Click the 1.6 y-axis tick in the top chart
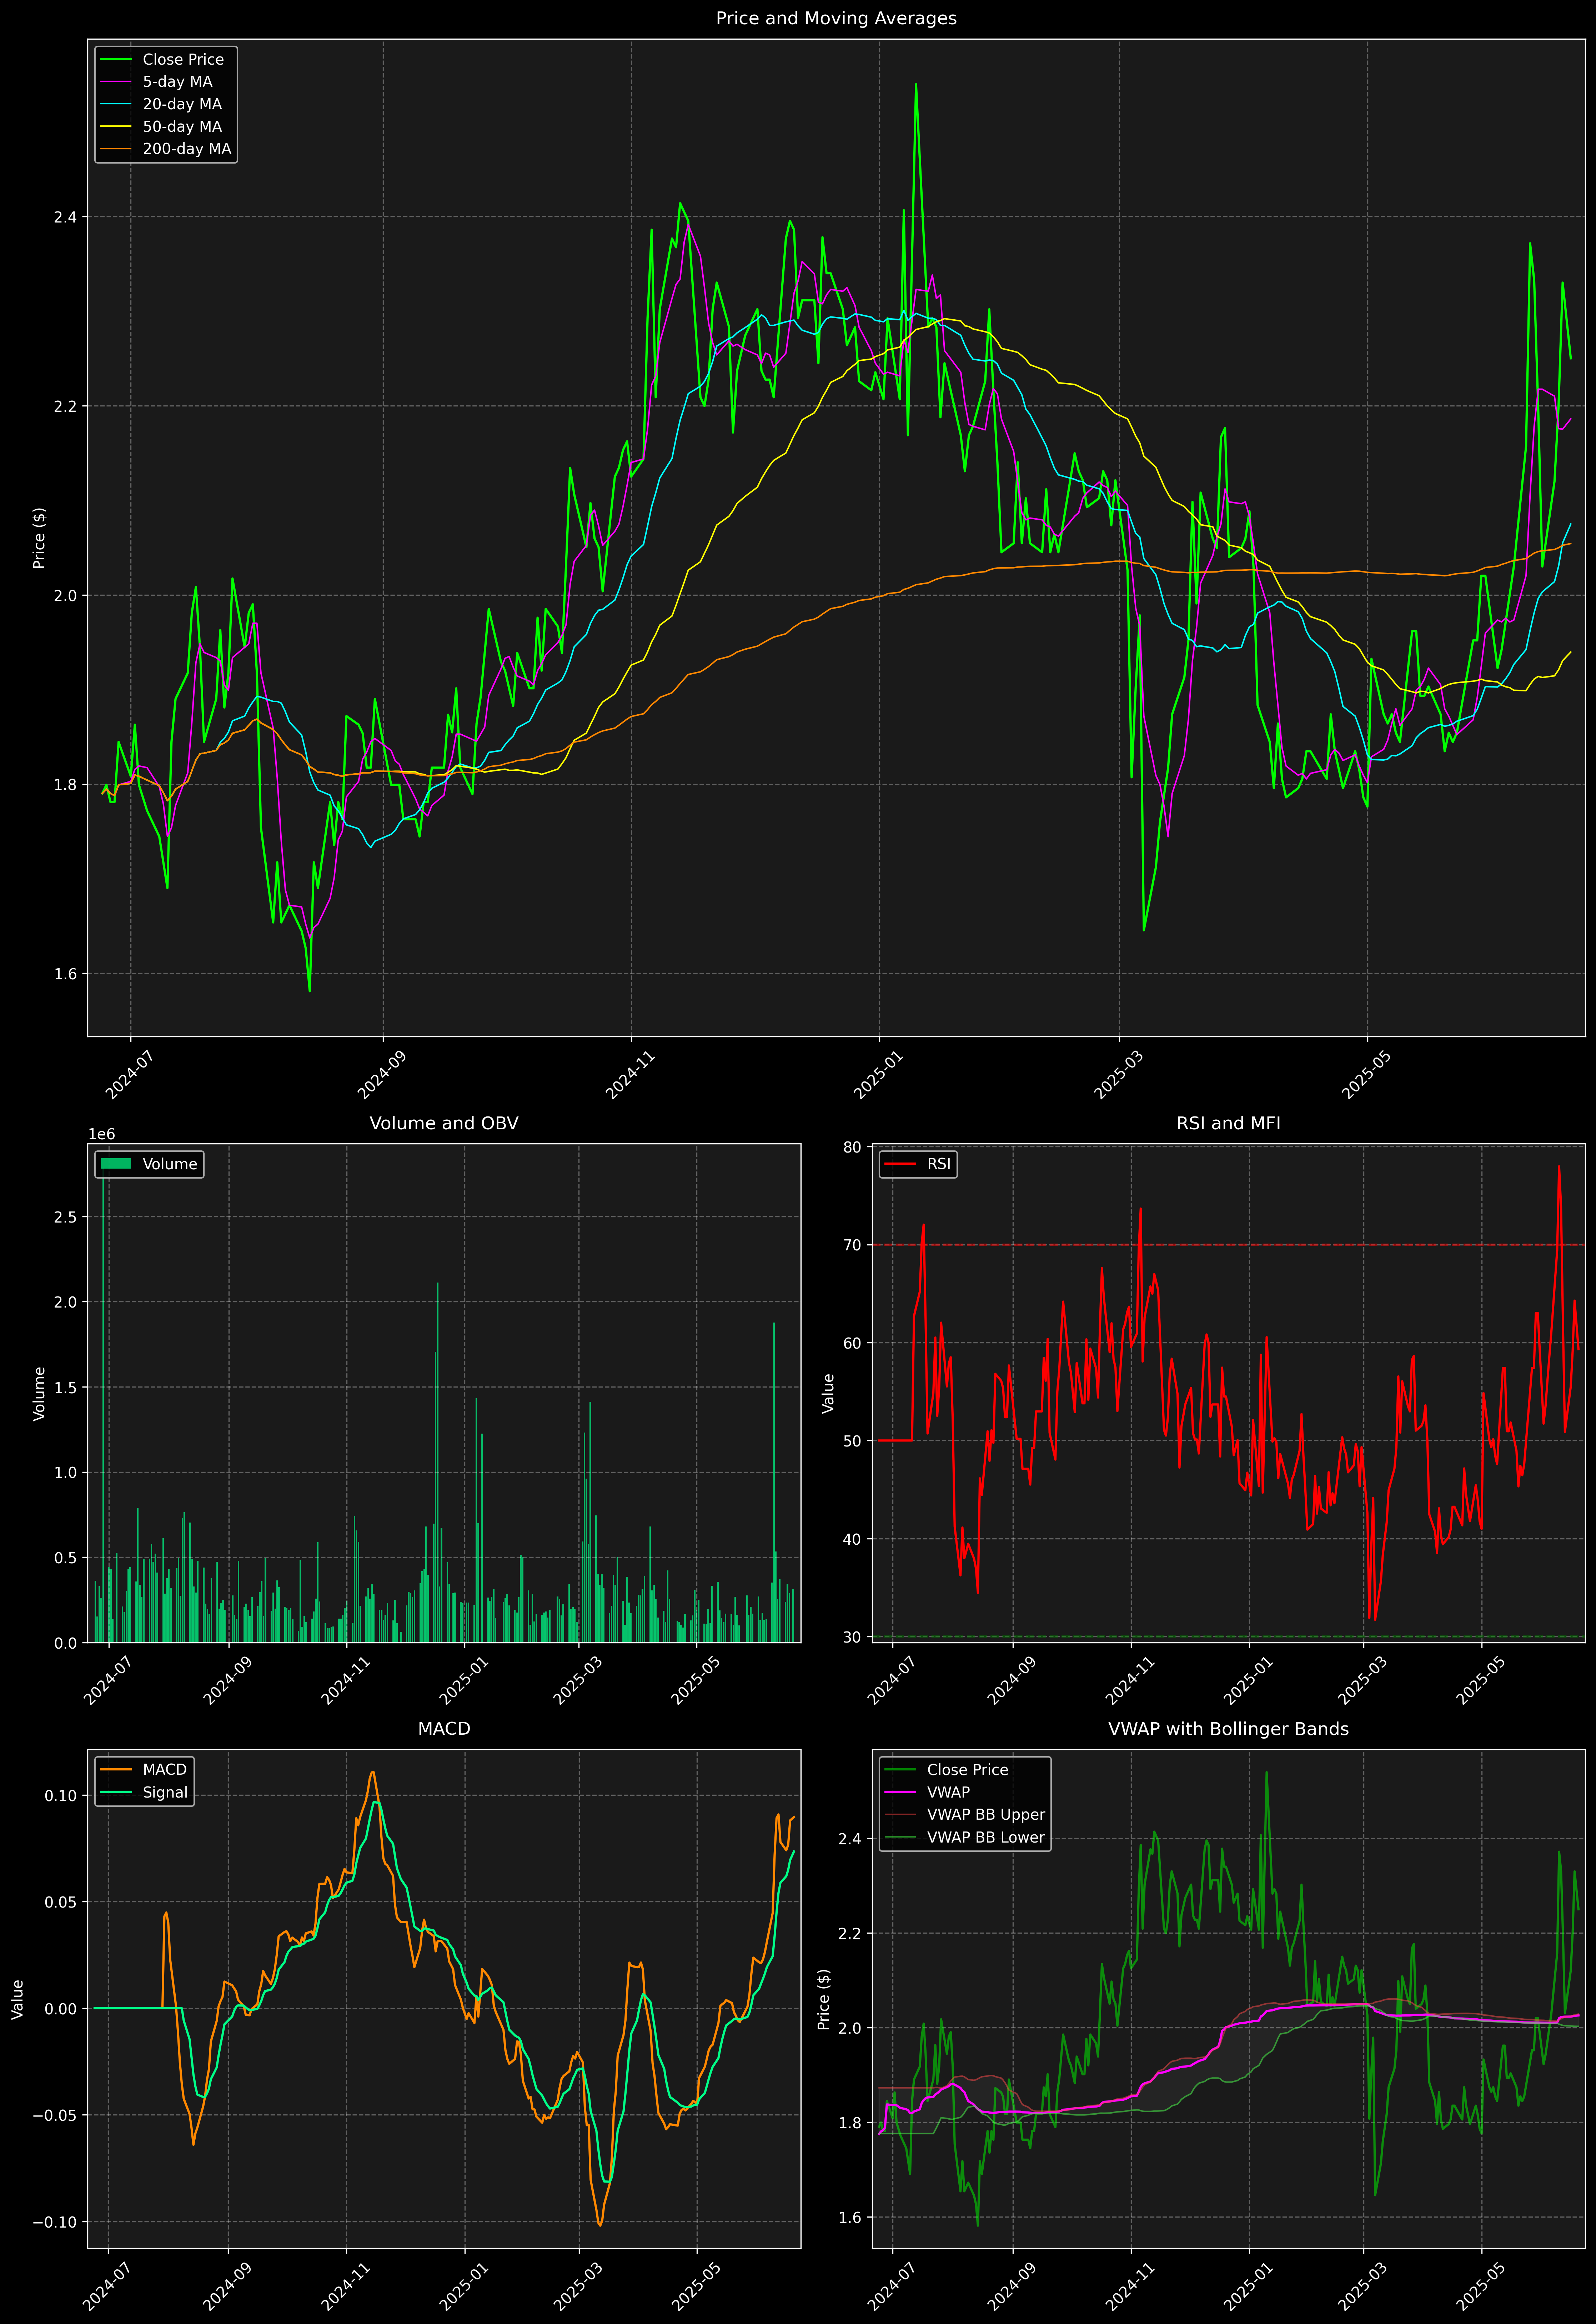Image resolution: width=1596 pixels, height=2324 pixels. [65, 974]
